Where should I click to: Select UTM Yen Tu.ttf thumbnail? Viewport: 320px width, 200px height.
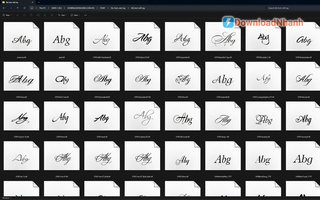(x=22, y=156)
